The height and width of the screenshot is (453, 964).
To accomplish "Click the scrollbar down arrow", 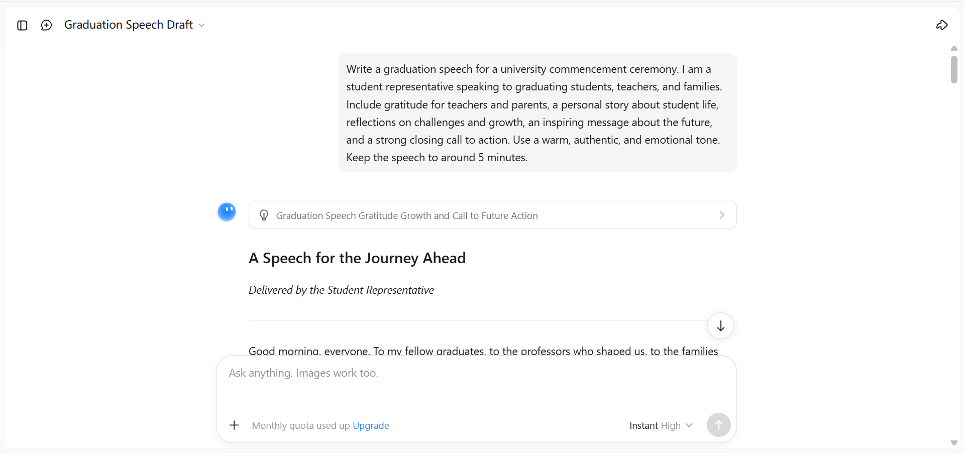I will tap(954, 443).
